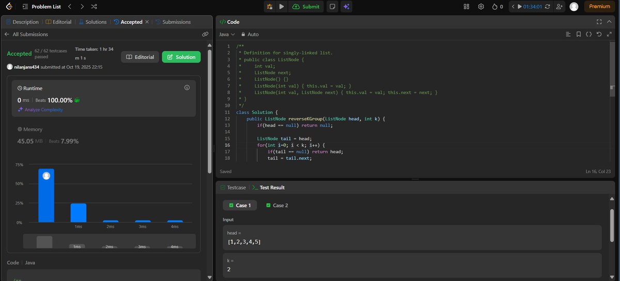Select the Accepted tab

pos(128,22)
